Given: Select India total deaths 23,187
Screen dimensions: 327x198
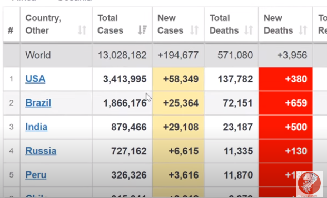Looking at the screenshot, I should 238,127.
